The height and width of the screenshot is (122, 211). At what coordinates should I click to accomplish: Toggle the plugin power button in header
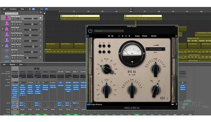[90, 31]
